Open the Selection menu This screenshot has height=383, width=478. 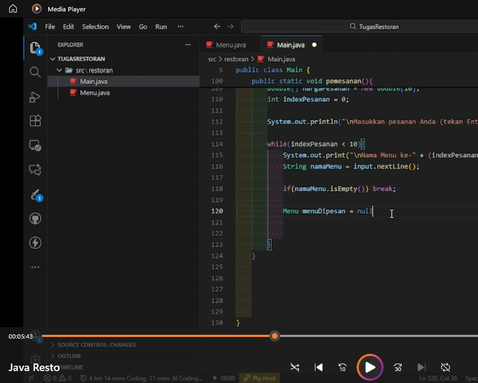coord(95,26)
